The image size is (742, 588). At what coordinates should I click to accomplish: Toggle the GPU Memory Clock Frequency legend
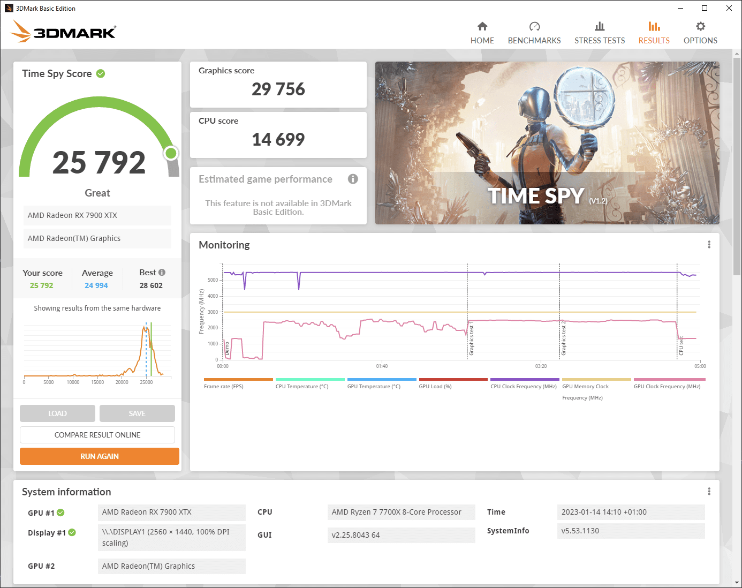pyautogui.click(x=596, y=389)
